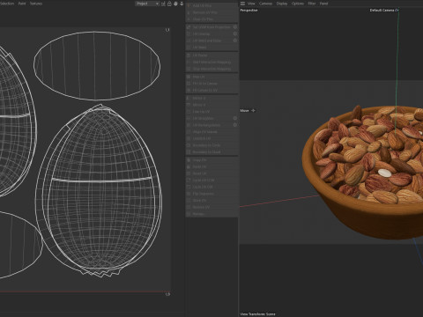The image size is (423, 317).
Task: Run the Align UV Islands command
Action: [x=211, y=132]
